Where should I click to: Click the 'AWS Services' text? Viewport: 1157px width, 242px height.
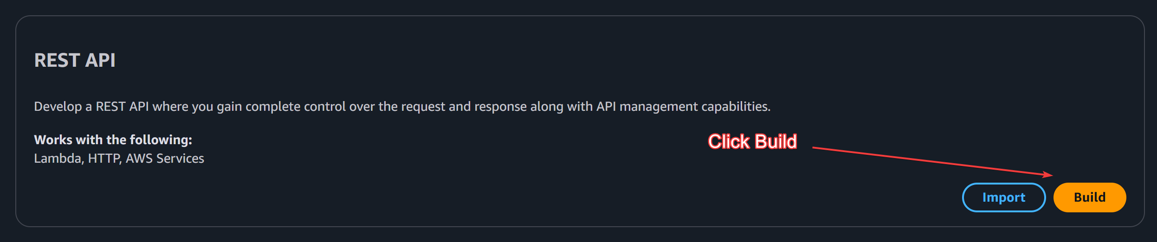click(165, 159)
